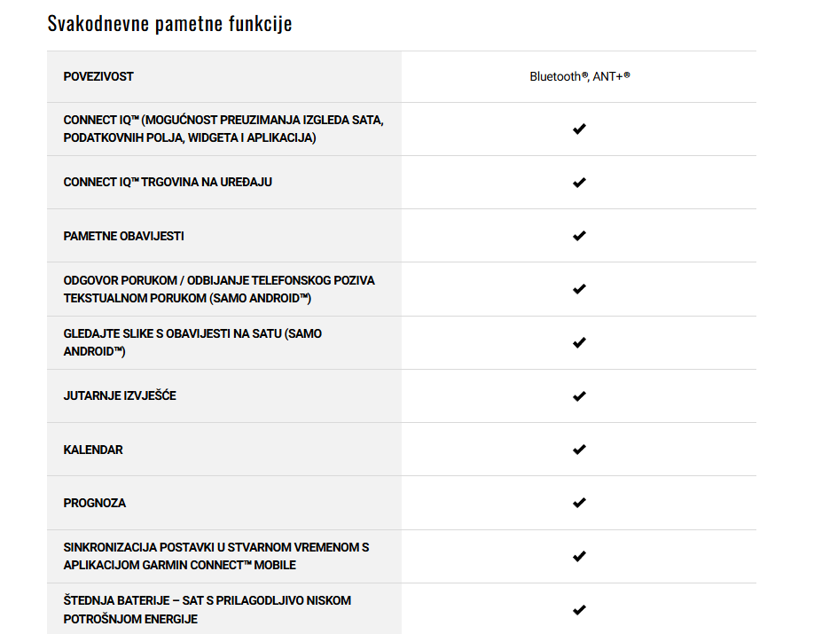Click checkmark for Connect IQ mogućnost preuzimanja row
The image size is (822, 634).
pos(579,129)
